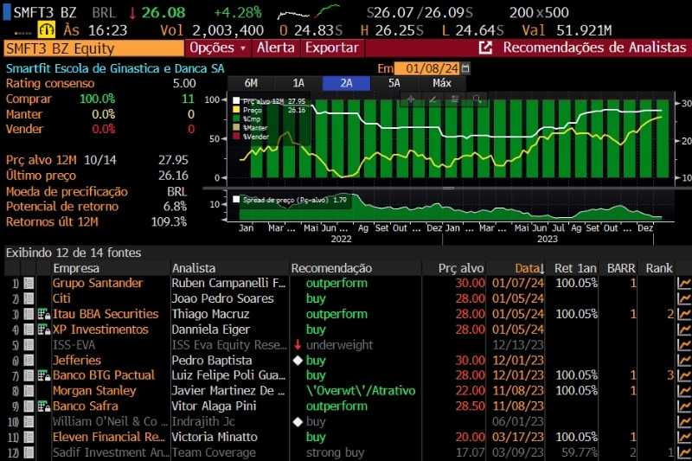Screen dimensions: 692x461
Task: Sort the table by the Data column
Action: point(529,268)
